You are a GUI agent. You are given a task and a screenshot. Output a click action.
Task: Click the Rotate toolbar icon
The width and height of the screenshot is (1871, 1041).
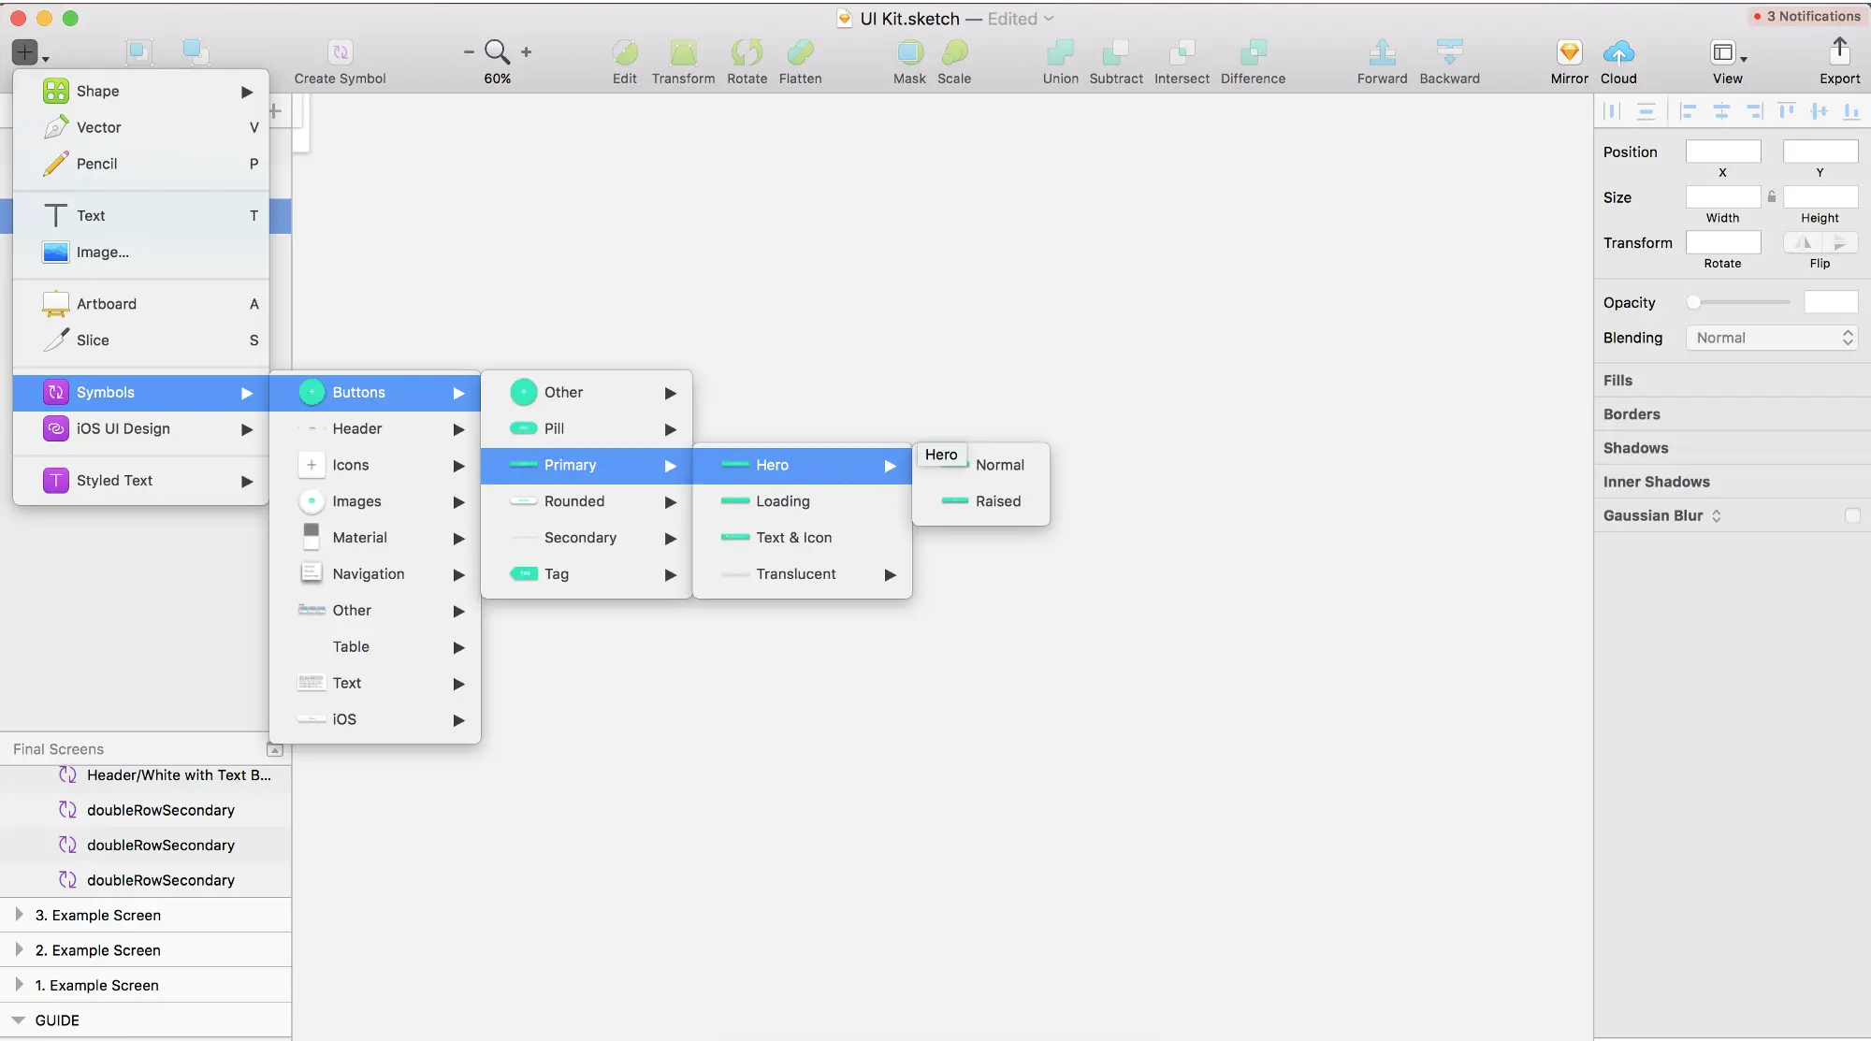(x=747, y=52)
